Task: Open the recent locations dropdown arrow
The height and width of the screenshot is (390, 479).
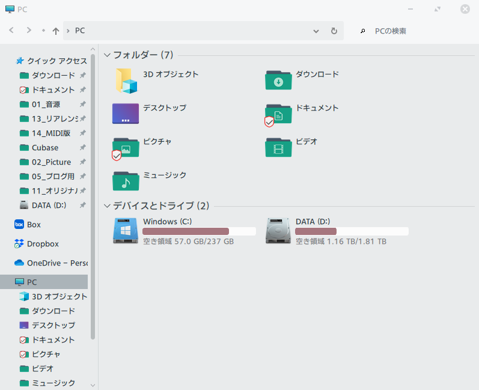Action: 43,31
